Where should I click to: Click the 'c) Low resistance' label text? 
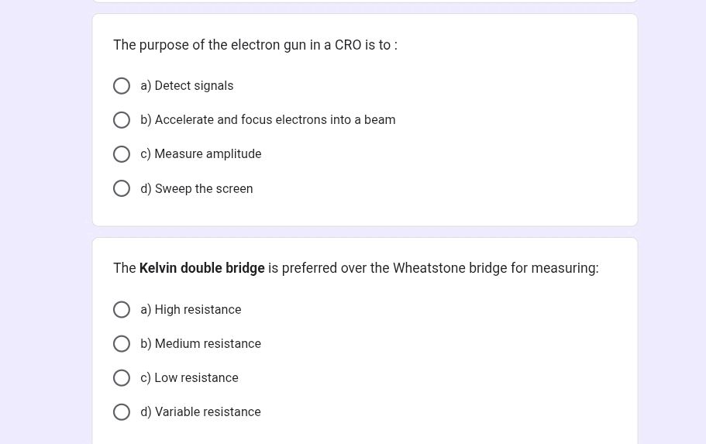tap(189, 378)
